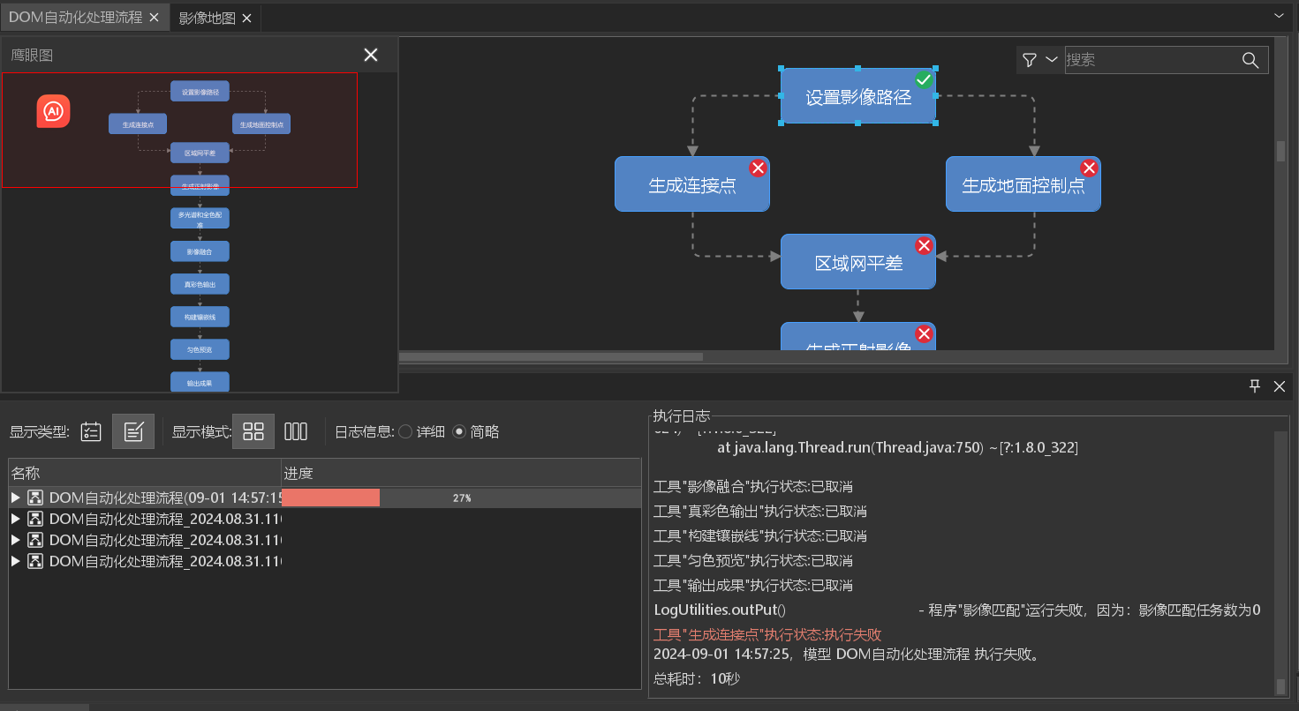Select the 区域网平差 node on canvas
The image size is (1299, 711).
pyautogui.click(x=857, y=262)
